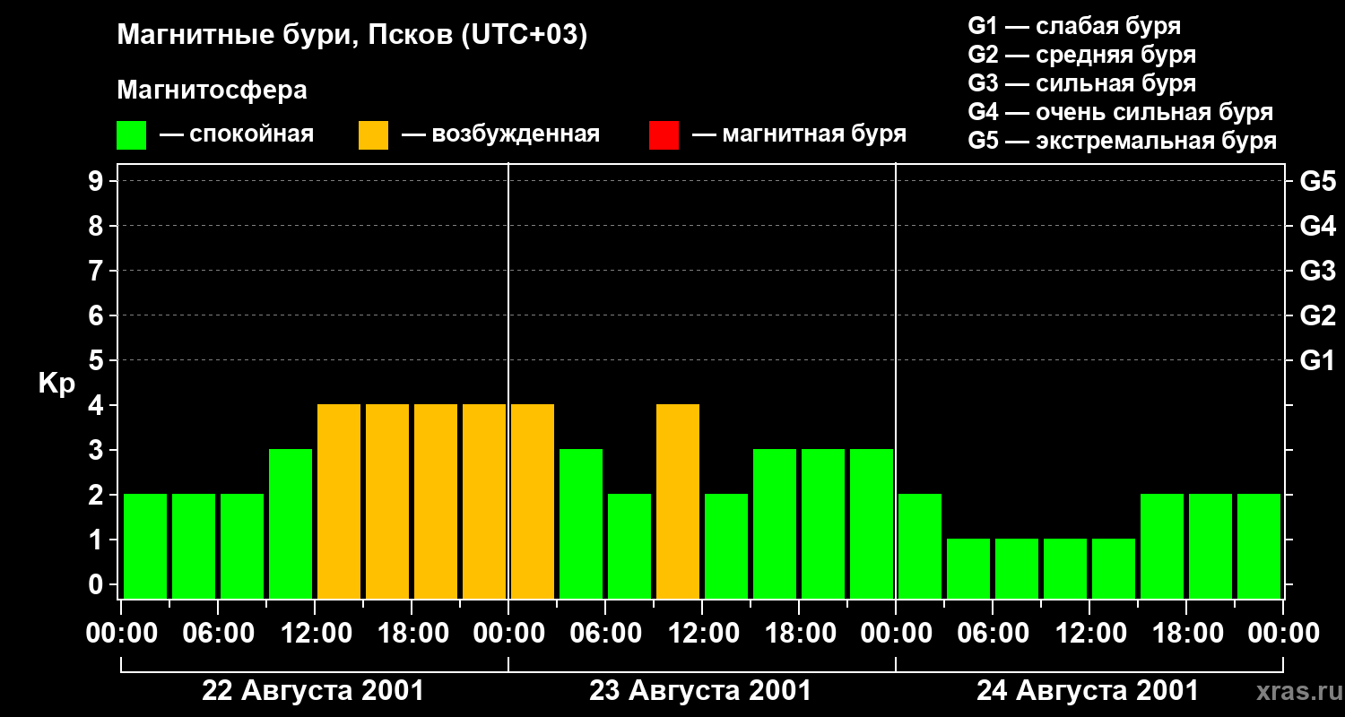
Task: Click 22 August 18:00–21:00 orange bar
Action: (436, 501)
